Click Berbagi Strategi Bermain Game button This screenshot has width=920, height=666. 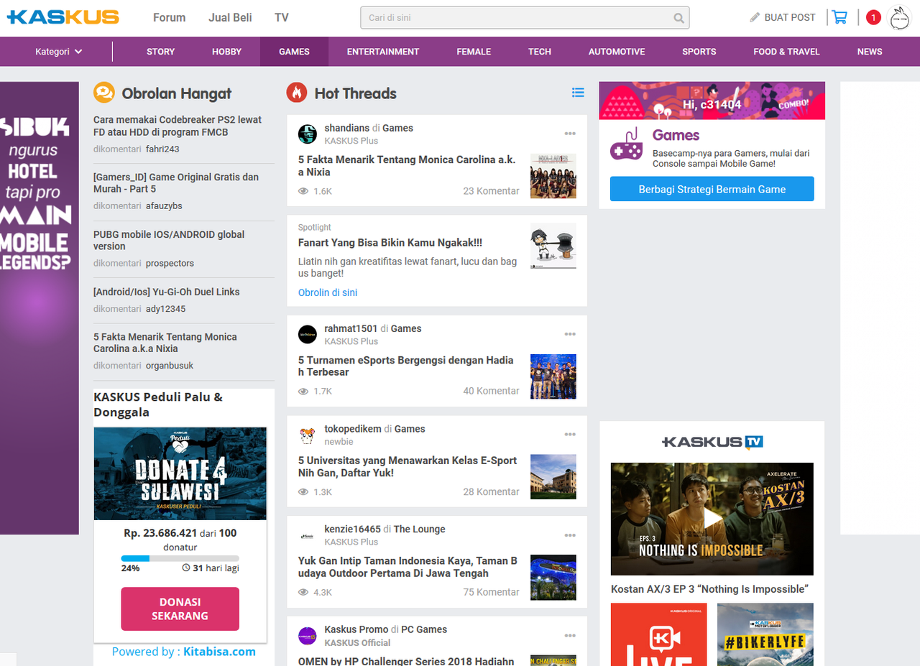712,189
